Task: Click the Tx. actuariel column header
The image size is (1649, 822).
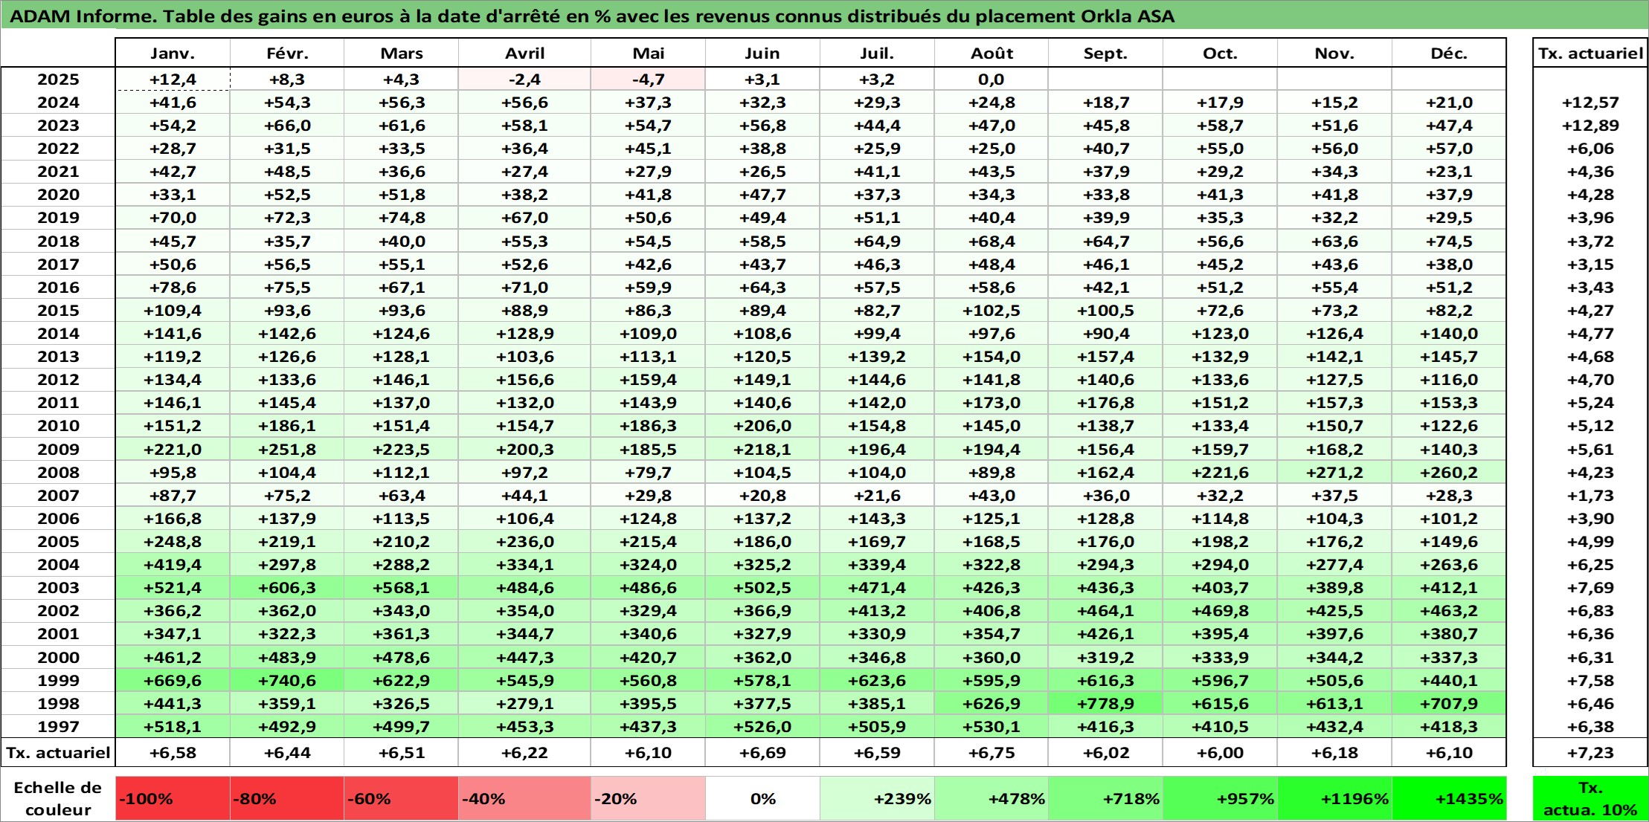Action: pyautogui.click(x=1590, y=54)
